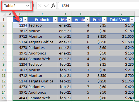The image size is (139, 102).
Task: Select the $ 250 price cell in row 12
Action: (98, 81)
